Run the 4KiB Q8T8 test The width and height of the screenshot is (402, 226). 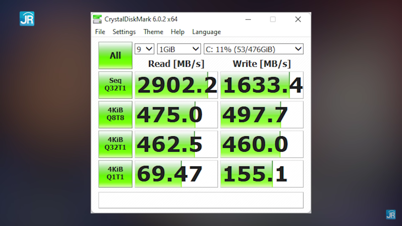click(115, 114)
